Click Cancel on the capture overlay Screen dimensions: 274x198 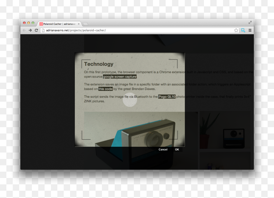click(x=163, y=150)
